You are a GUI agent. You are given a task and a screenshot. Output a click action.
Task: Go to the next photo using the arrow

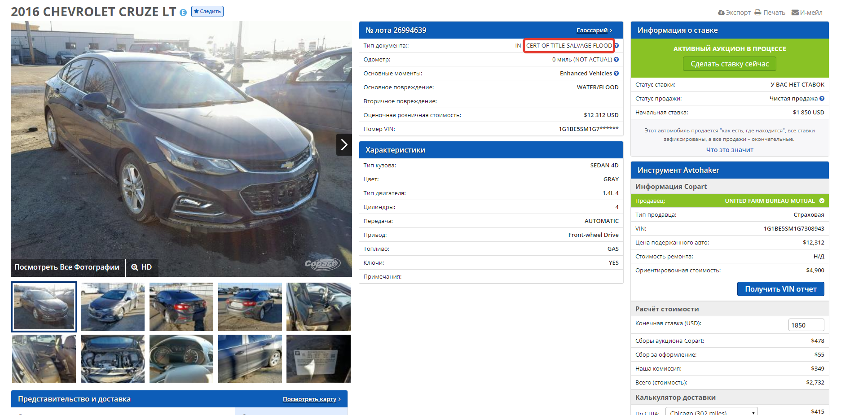tap(344, 144)
